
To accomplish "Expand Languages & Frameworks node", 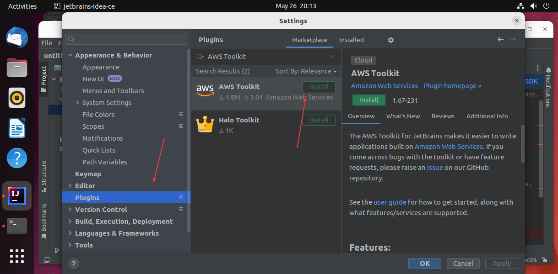I will click(x=70, y=233).
